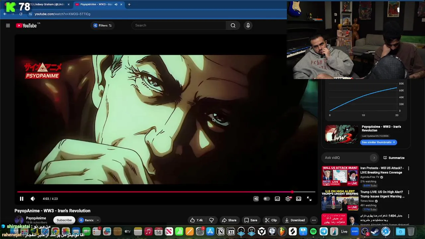
Task: Open 'Iran Protests - Will US Attack?' title
Action: coord(382,170)
